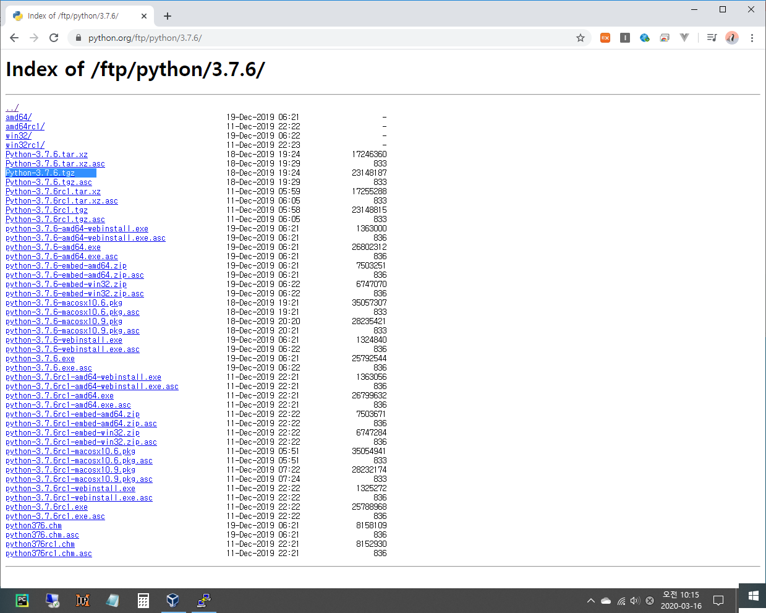766x613 pixels.
Task: Show hidden system tray icons
Action: point(591,601)
